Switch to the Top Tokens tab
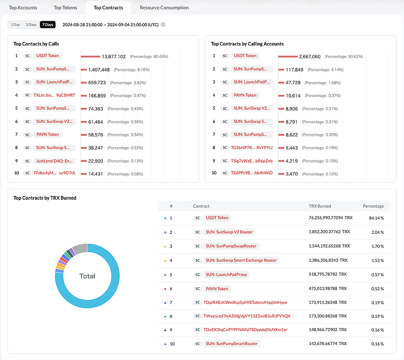This screenshot has width=404, height=360. 65,7
